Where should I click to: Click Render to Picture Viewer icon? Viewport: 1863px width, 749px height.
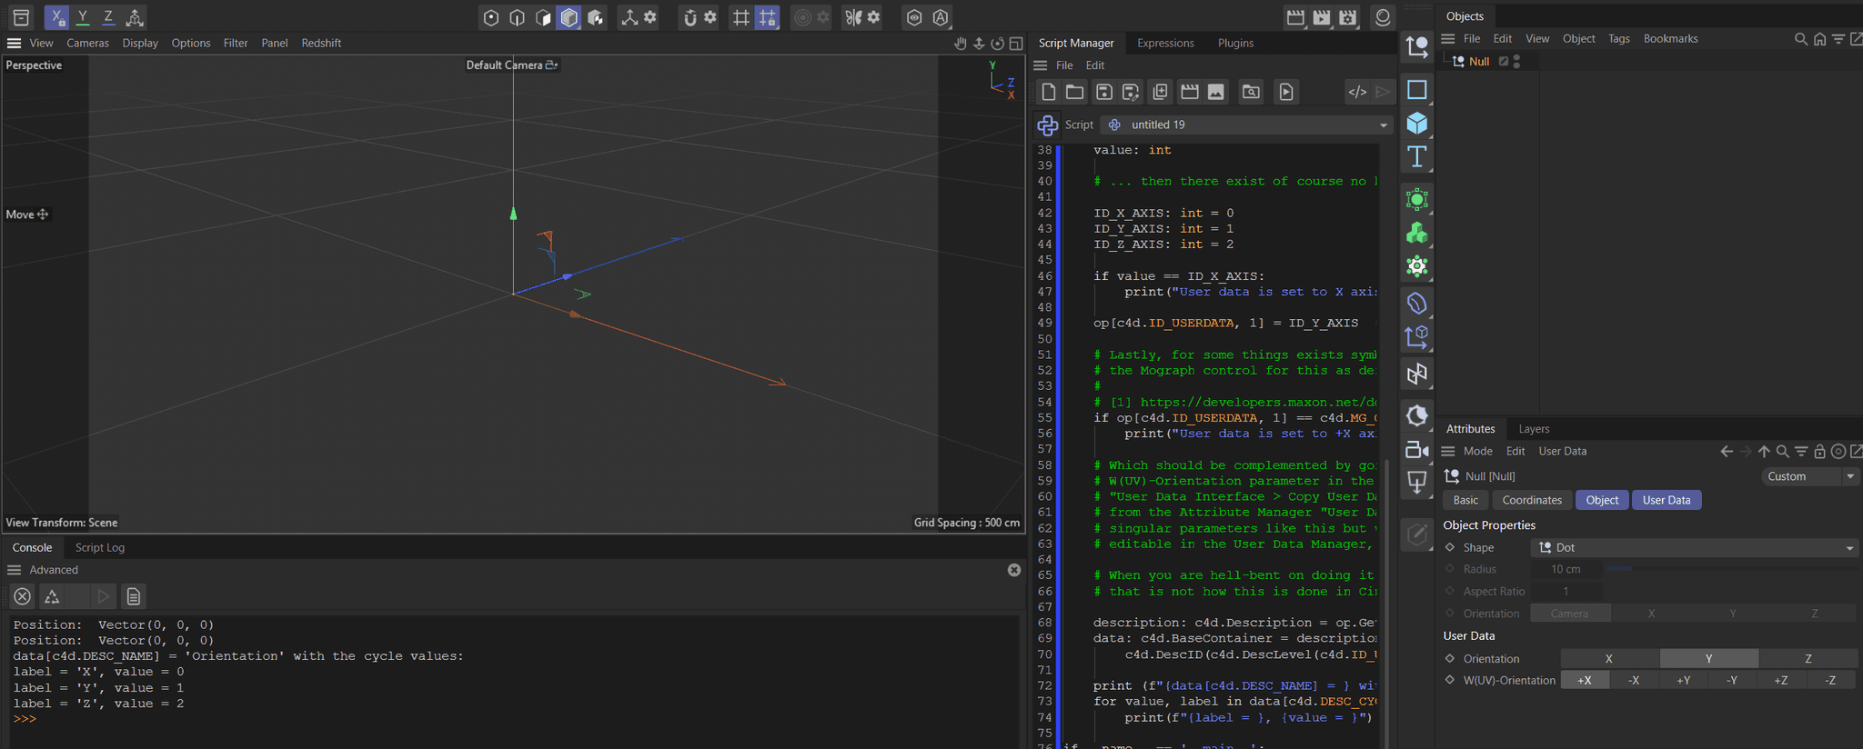(x=1322, y=17)
